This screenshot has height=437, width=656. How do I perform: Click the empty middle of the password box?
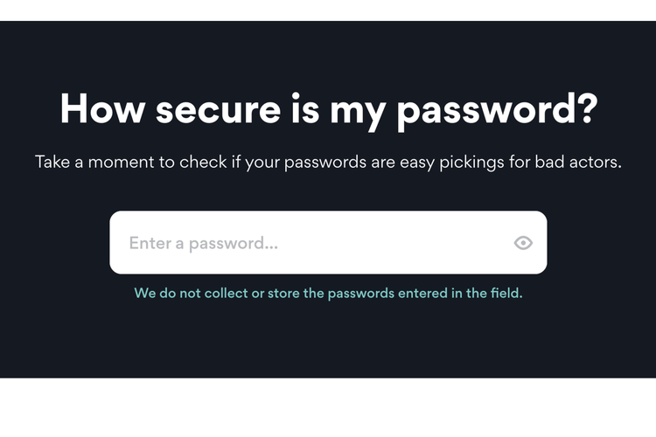tap(394, 243)
